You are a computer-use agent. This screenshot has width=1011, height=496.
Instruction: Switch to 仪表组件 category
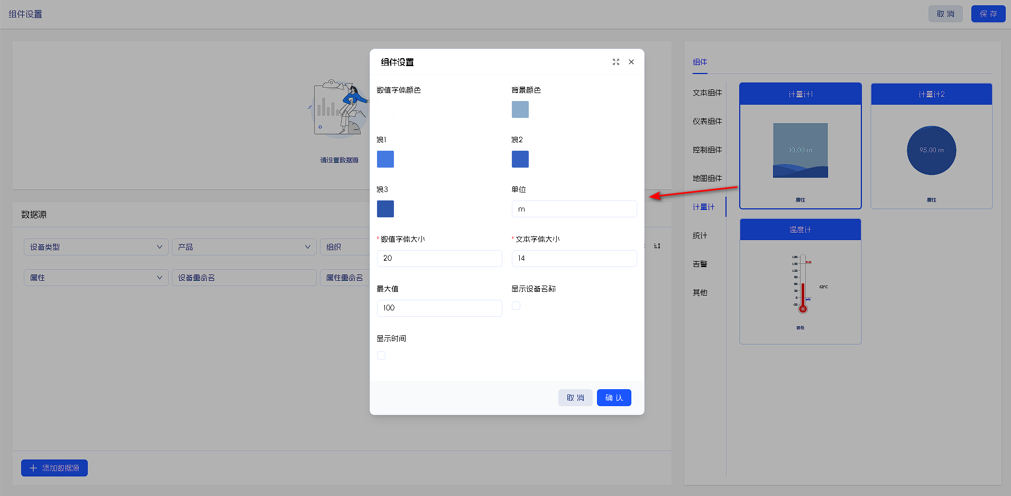(707, 121)
